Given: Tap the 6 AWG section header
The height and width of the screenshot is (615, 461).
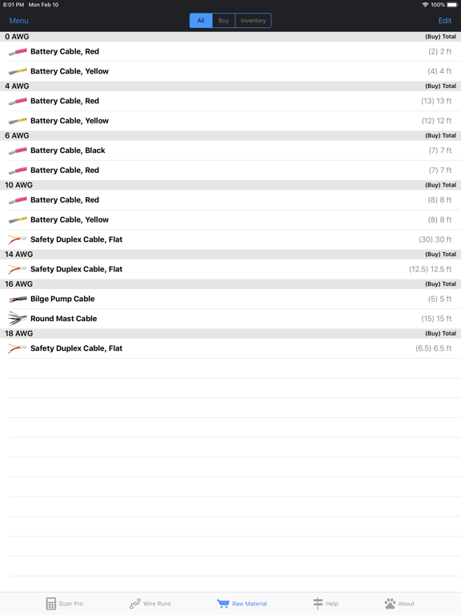Looking at the screenshot, I should point(230,135).
